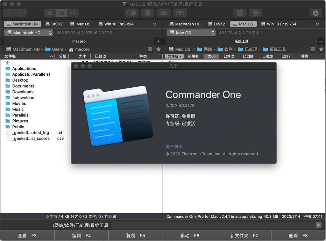Show more drives in left panel
This screenshot has width=326, height=241.
155,24
